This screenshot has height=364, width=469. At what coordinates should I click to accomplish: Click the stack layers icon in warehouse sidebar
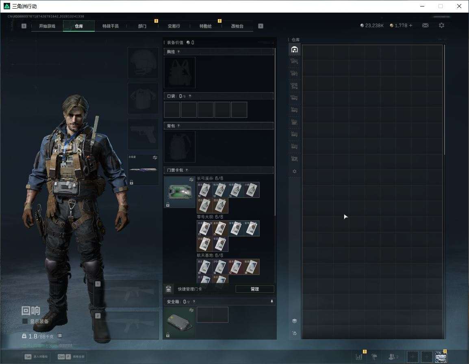294,321
